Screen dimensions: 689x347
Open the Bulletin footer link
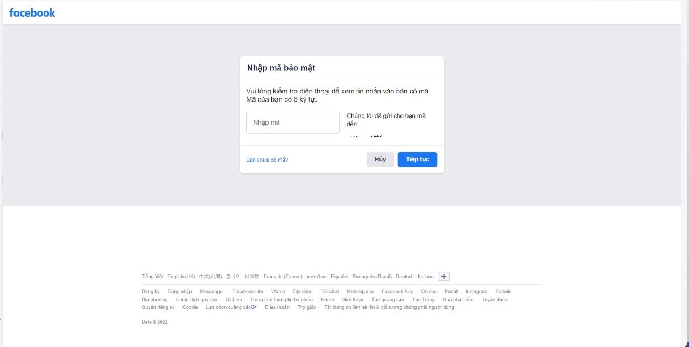coord(504,291)
